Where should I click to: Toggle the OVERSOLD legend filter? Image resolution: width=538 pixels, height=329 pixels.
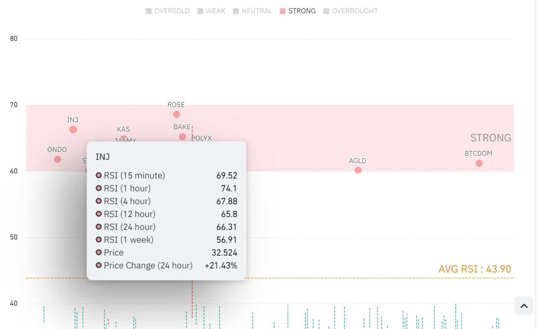point(168,11)
